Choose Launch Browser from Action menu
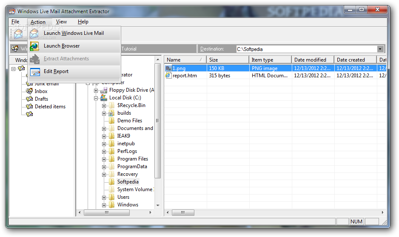This screenshot has height=237, width=399. [74, 46]
